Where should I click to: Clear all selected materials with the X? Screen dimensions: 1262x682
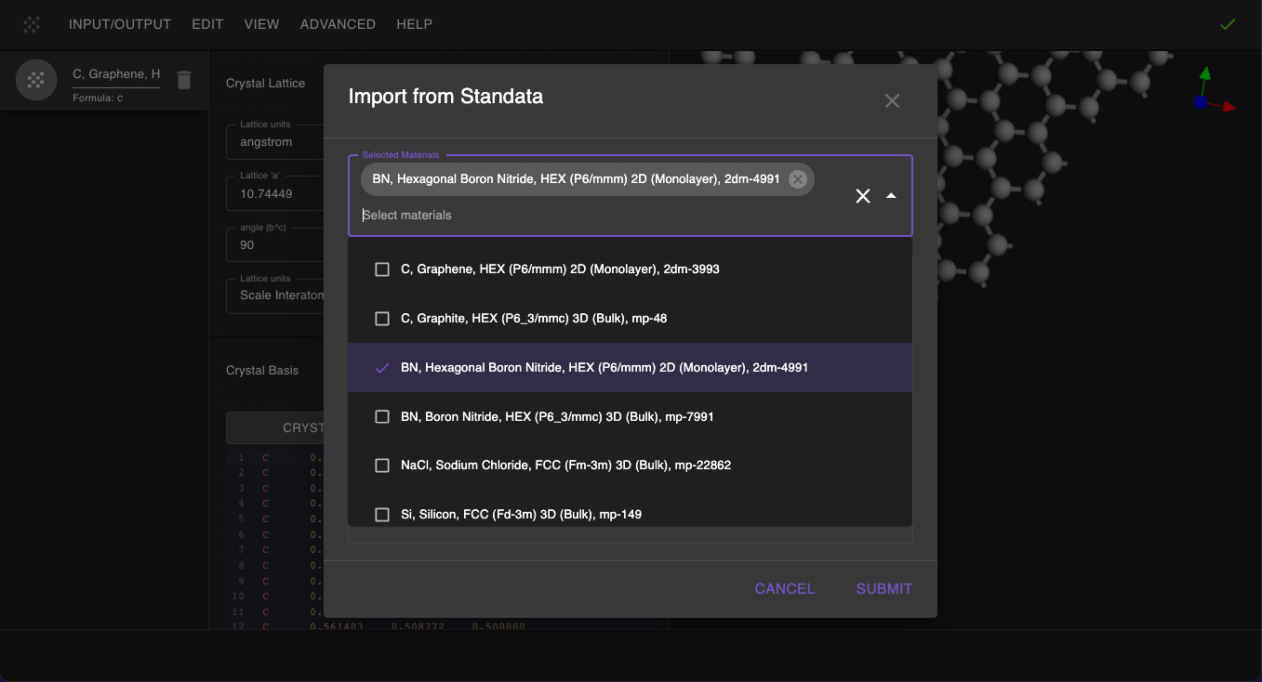coord(863,196)
